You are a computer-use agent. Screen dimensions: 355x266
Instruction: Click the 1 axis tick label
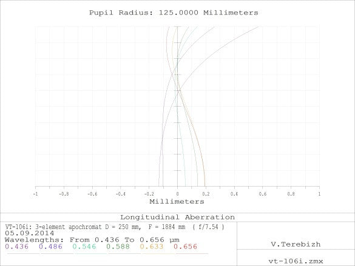click(319, 194)
